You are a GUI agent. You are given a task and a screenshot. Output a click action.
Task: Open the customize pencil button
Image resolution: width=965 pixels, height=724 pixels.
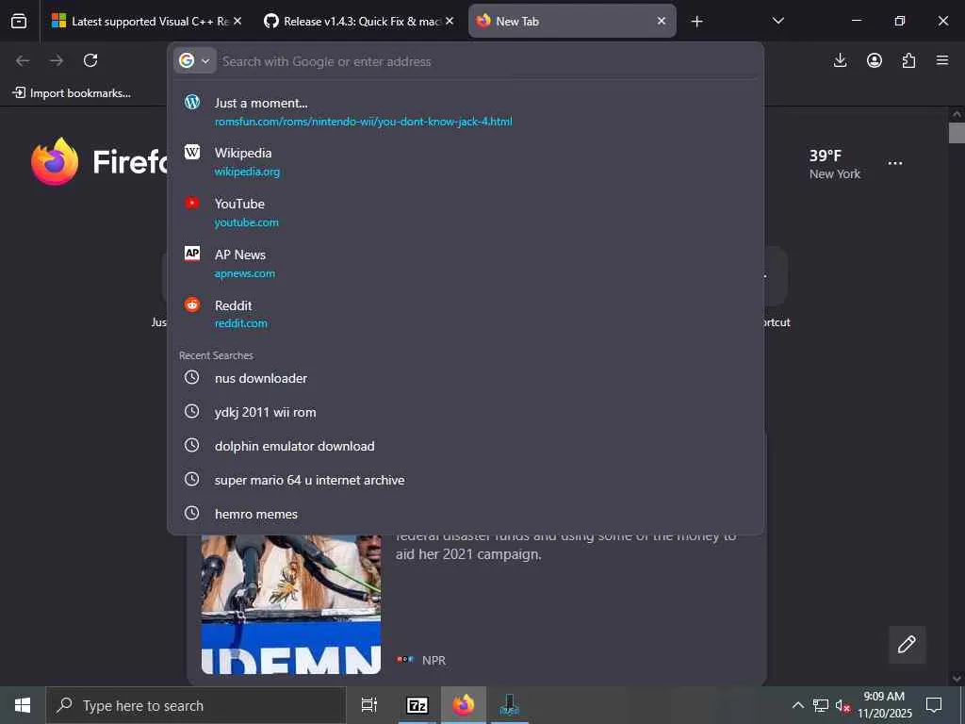click(x=907, y=644)
